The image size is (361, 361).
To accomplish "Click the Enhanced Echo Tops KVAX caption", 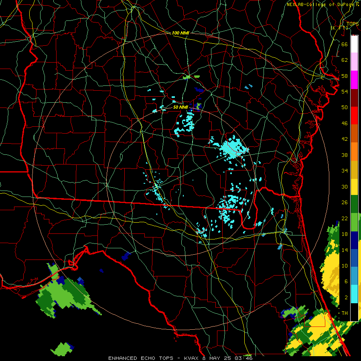I will (x=180, y=358).
